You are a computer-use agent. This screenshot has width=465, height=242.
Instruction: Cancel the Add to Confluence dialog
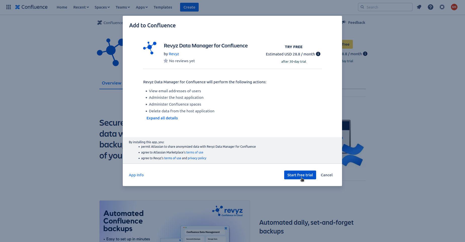326,175
